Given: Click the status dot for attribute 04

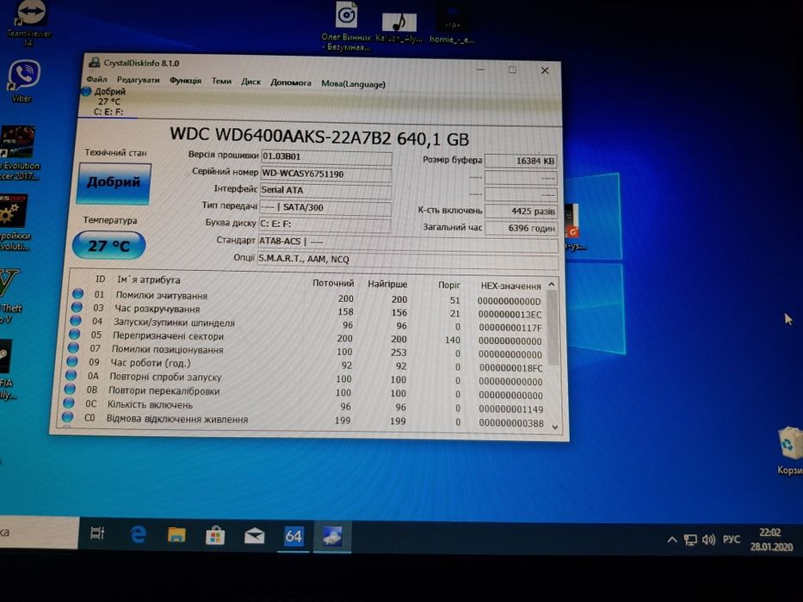Looking at the screenshot, I should (x=76, y=321).
